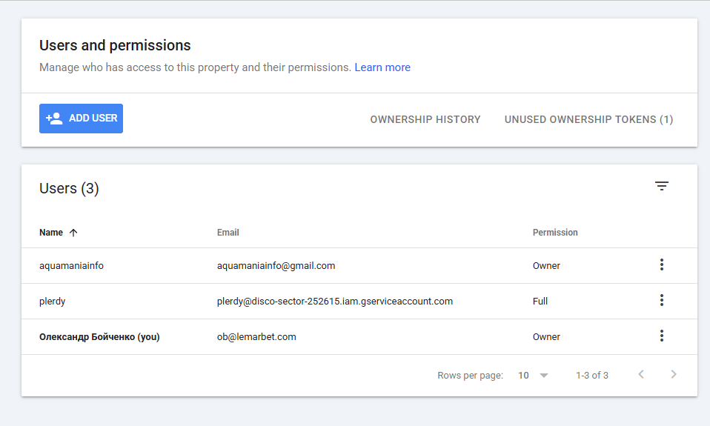Click the Permission column header

(x=555, y=233)
